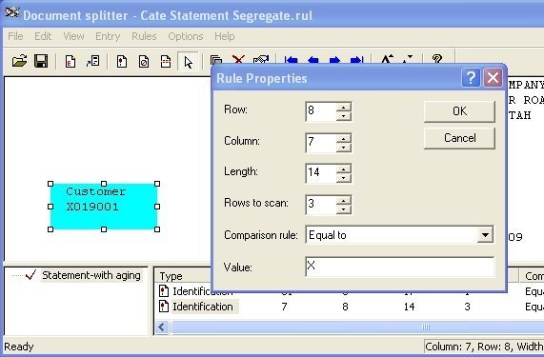This screenshot has width=544, height=357.
Task: Open the Comparison rule dropdown
Action: [485, 235]
